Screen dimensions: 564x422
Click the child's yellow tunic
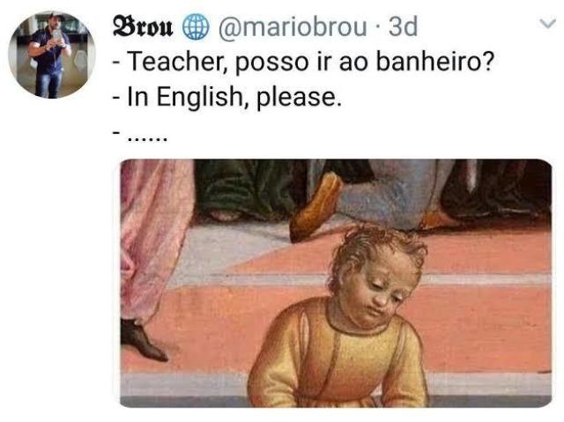(x=338, y=356)
